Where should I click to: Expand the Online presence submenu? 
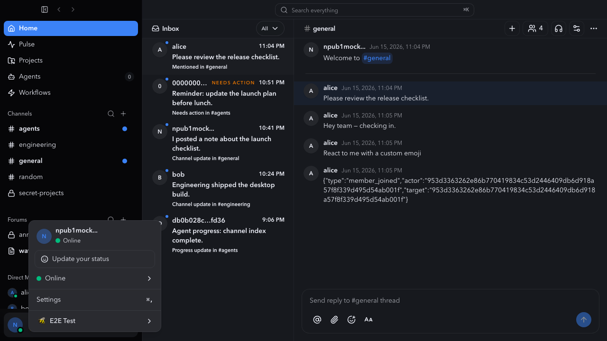coord(95,278)
